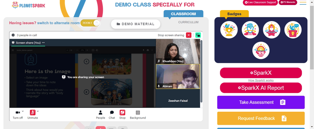The width and height of the screenshot is (314, 129).
Task: Click download icon in shared PDF toolbar
Action: coord(143,50)
